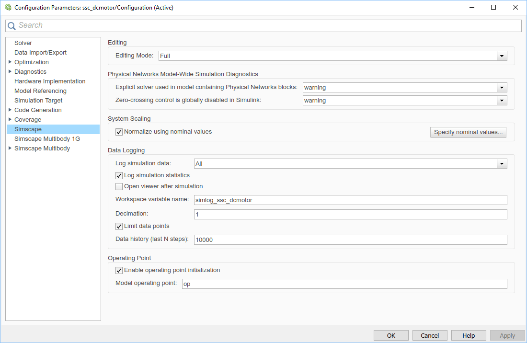Screen dimensions: 527x343
Task: Open Zero-crossing control warning dropdown
Action: click(502, 101)
